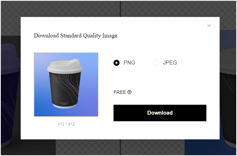Screen dimensions: 237x156
Task: Click the PNG format label text
Action: pyautogui.click(x=129, y=62)
